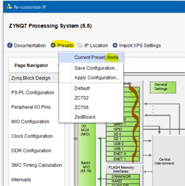Click the NAND flash block
Screen dimensions: 185x186
tap(123, 181)
